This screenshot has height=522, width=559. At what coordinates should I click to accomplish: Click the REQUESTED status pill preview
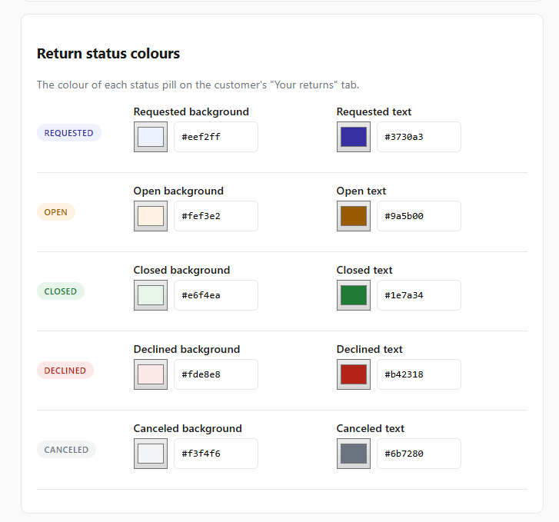coord(68,133)
